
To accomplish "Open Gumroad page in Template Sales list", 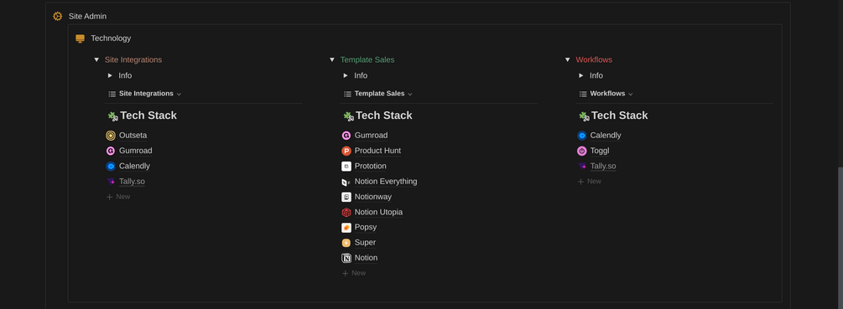I will [371, 136].
